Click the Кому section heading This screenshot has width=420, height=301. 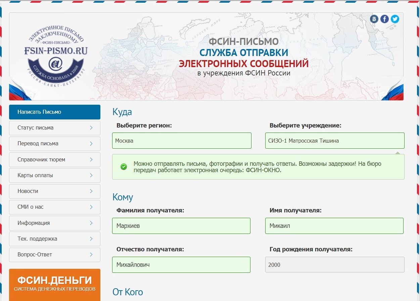tap(123, 197)
